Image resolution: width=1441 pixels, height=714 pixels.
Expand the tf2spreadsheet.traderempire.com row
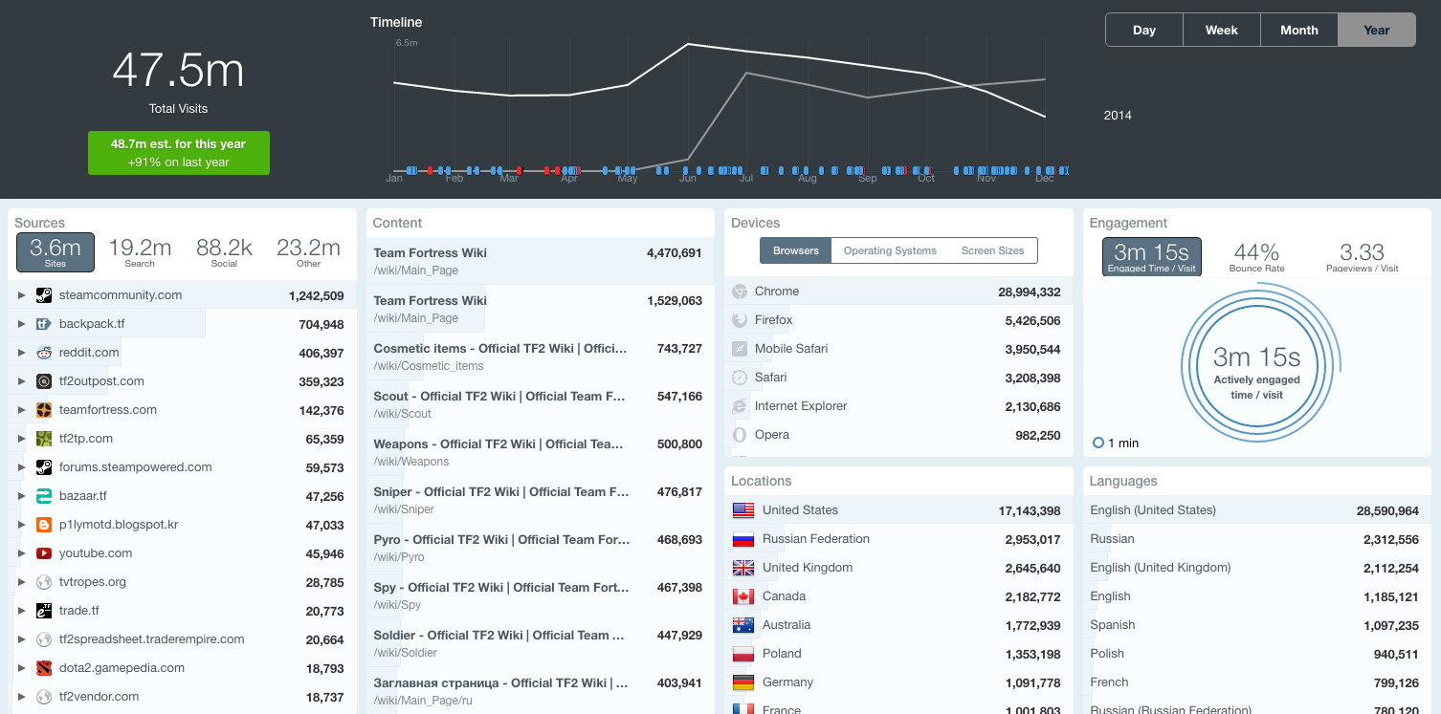pyautogui.click(x=22, y=639)
